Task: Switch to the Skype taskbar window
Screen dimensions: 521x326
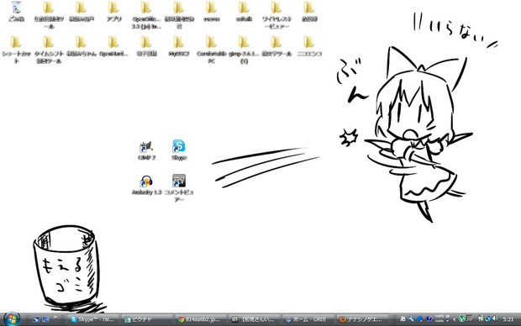Action: tap(92, 319)
